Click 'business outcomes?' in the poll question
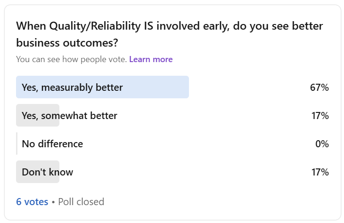This screenshot has width=344, height=223. (67, 43)
